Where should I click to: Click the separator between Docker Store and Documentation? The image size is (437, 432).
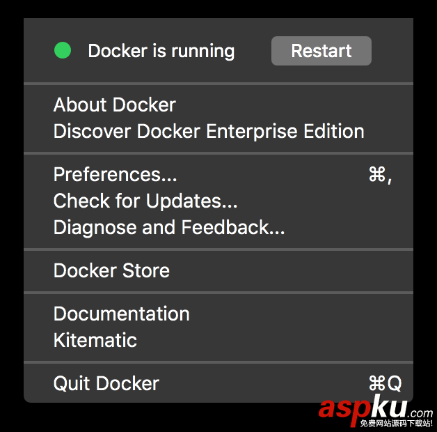pos(218,293)
